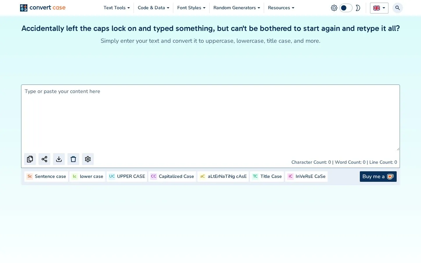Toggle the dark mode switch

pyautogui.click(x=346, y=8)
